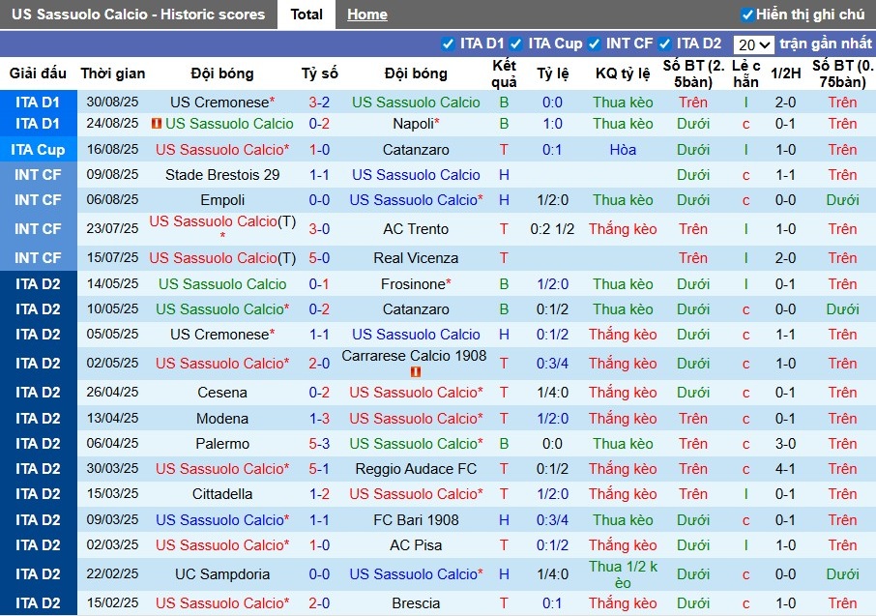Viewport: 876px width, 616px height.
Task: Click red card icon under Carrarese Calcio 1908
Action: tap(415, 372)
